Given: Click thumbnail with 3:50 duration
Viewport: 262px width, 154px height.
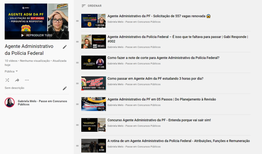Looking at the screenshot, I should 94,146.
